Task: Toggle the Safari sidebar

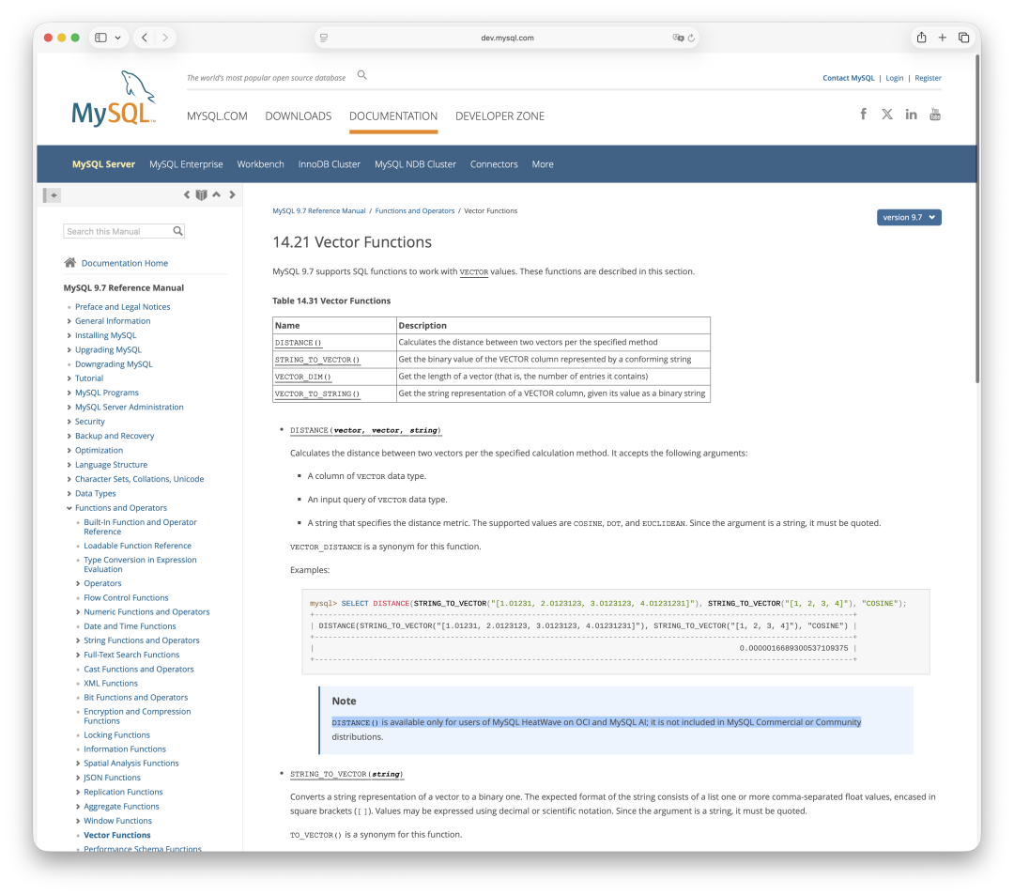Action: click(100, 38)
